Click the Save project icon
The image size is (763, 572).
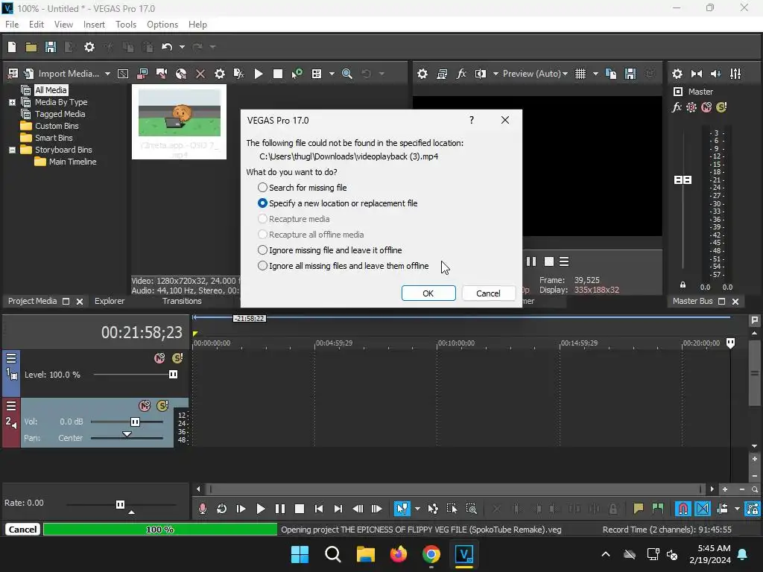(51, 47)
